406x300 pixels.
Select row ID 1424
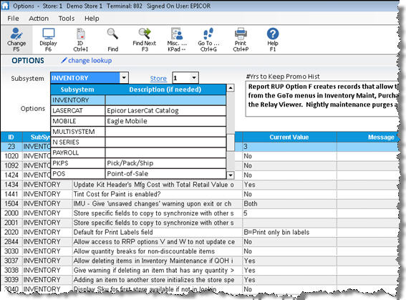coord(199,175)
